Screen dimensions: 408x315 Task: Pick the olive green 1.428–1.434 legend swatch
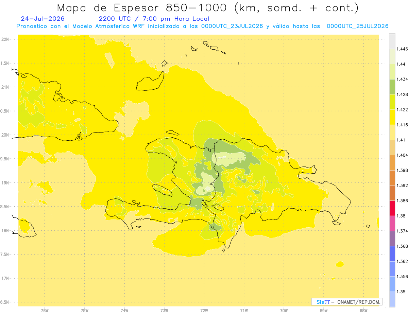[x=392, y=87]
